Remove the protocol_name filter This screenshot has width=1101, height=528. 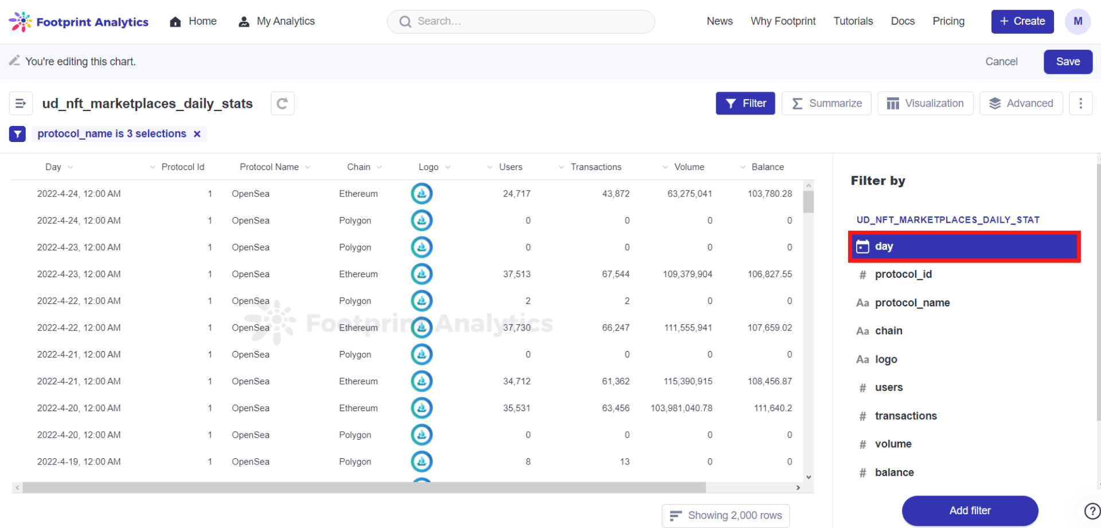pos(197,134)
